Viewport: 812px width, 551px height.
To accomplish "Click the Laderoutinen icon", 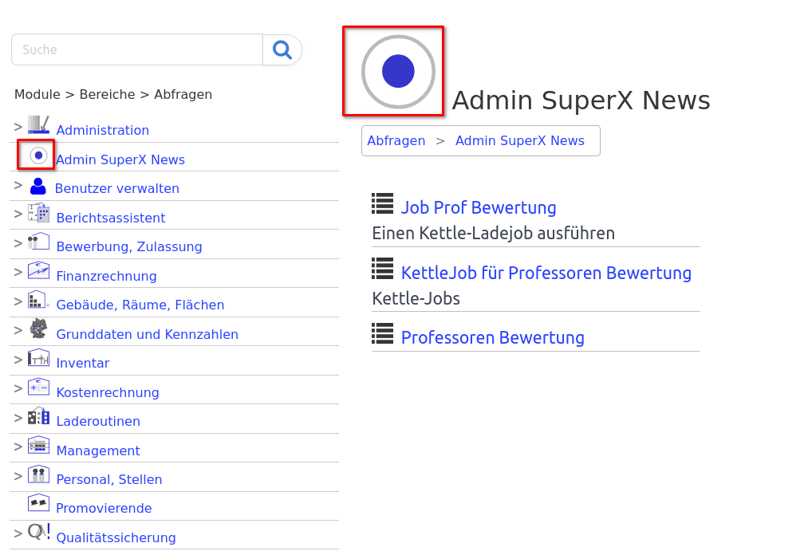I will 38,416.
